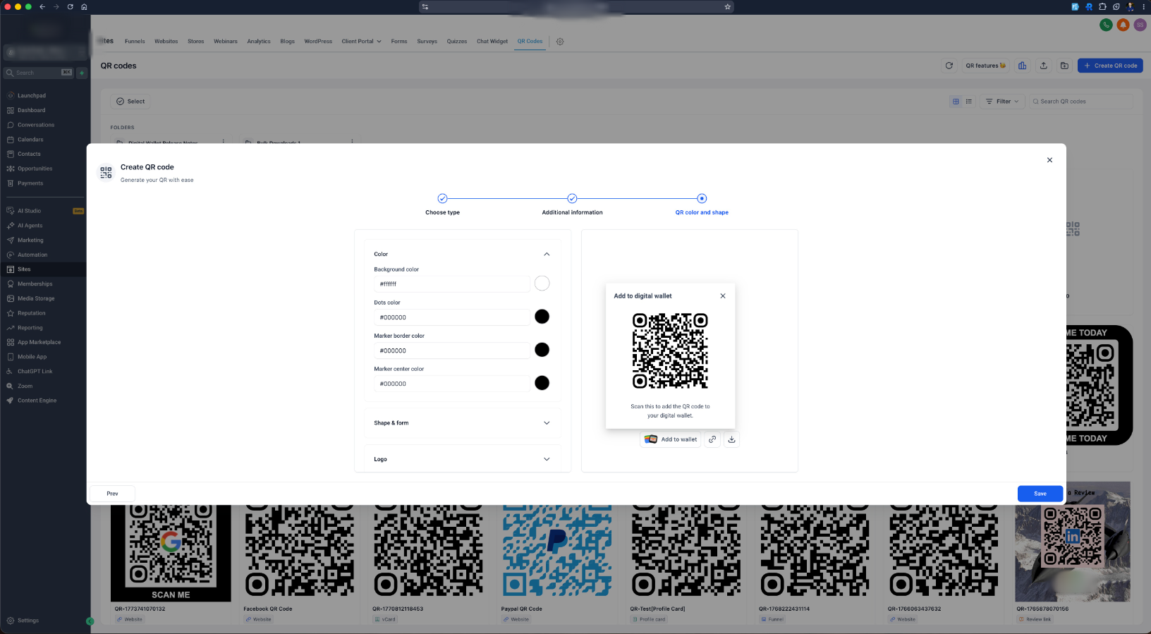This screenshot has height=634, width=1151.
Task: Go to the Funnels tab
Action: coord(135,42)
